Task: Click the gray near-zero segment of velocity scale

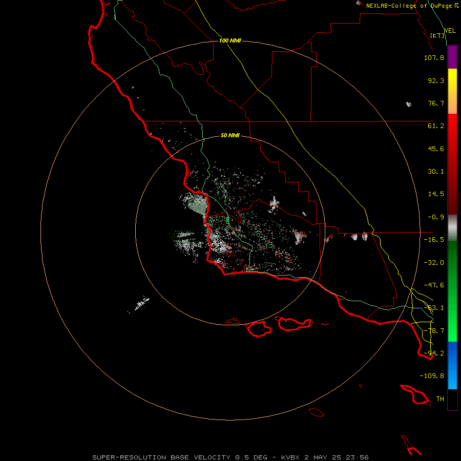Action: [x=452, y=228]
